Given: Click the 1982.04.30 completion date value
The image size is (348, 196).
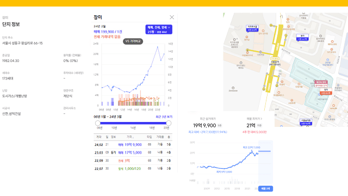Looking at the screenshot, I should (11, 60).
